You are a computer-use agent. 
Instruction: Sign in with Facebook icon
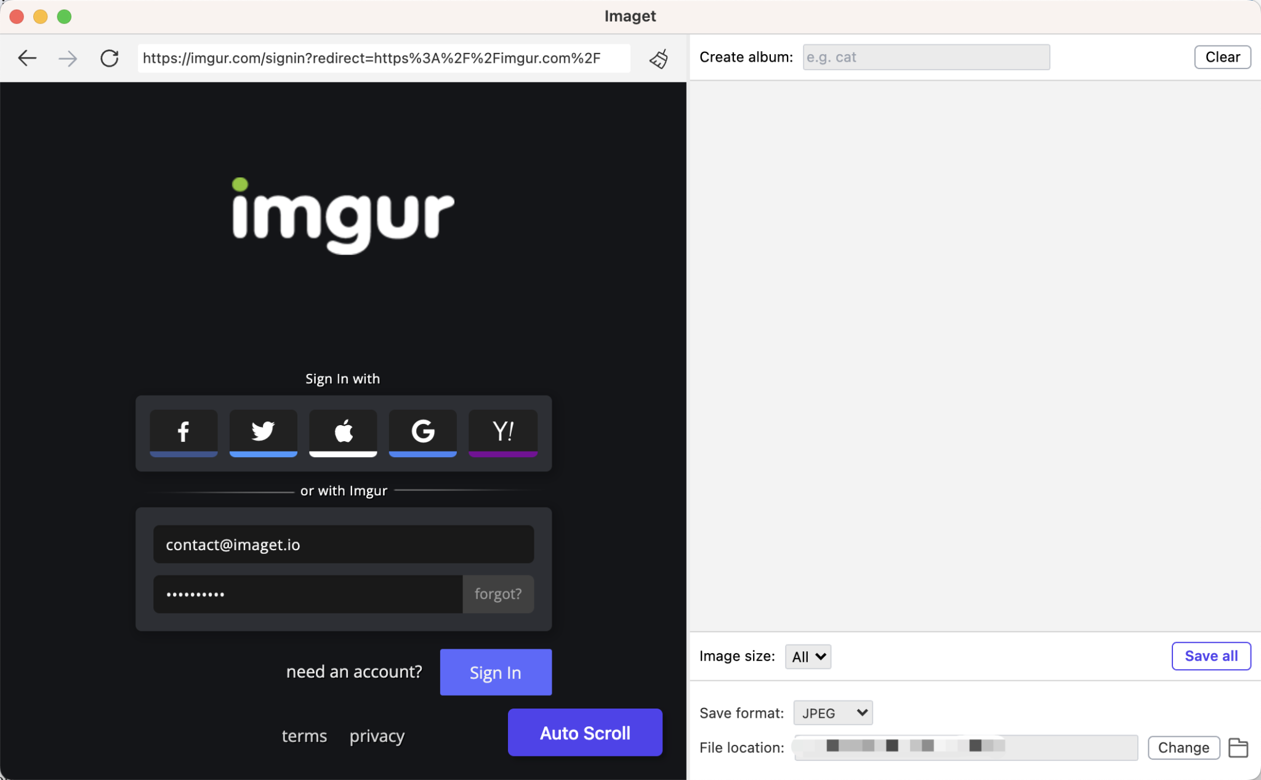183,432
